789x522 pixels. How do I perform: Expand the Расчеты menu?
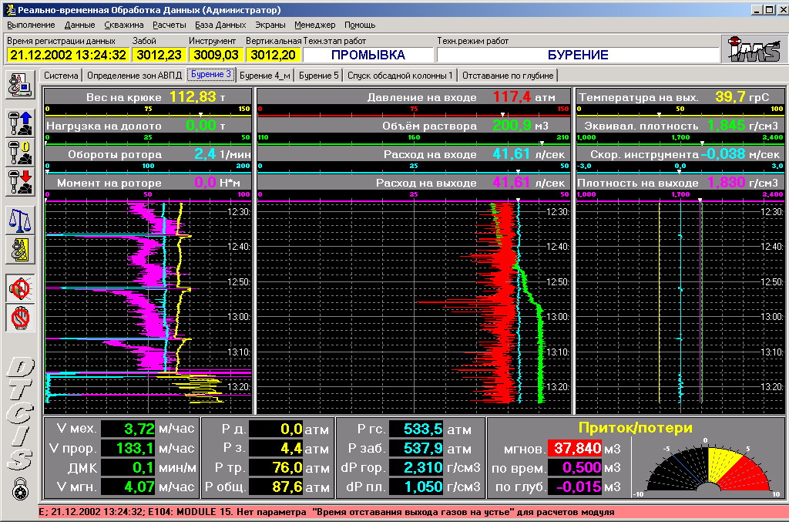(169, 25)
